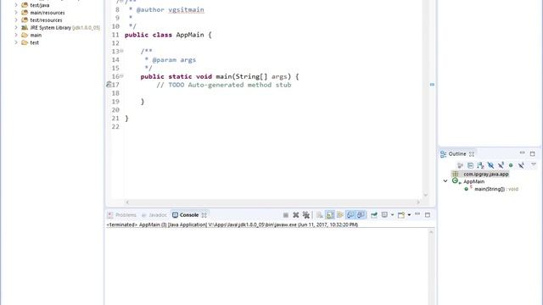
Task: Click the terminated AppMain console status text
Action: tap(232, 225)
